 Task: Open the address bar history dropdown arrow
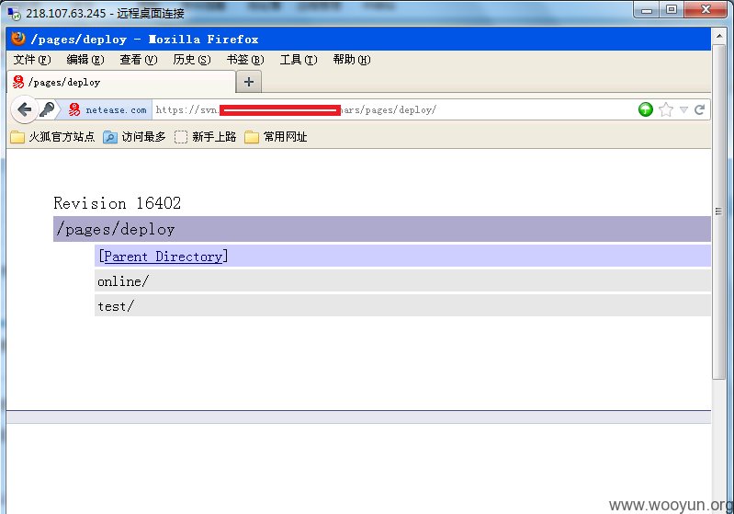(x=683, y=110)
